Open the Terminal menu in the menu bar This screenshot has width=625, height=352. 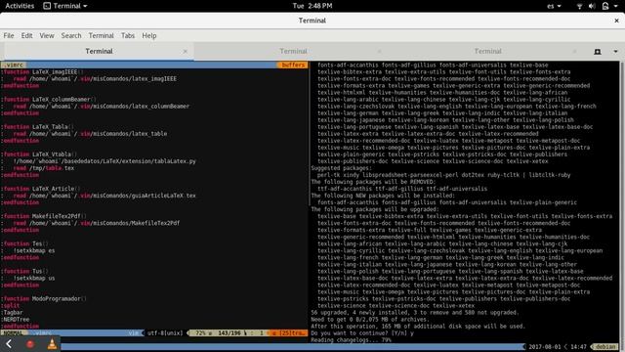click(x=101, y=35)
